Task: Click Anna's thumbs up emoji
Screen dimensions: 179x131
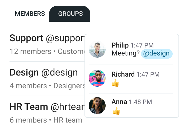Action: pos(116,111)
